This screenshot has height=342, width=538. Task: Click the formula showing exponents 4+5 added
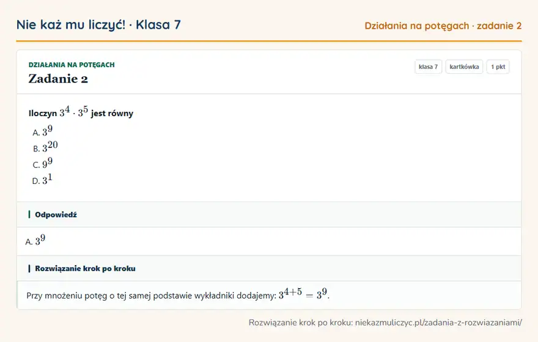303,294
